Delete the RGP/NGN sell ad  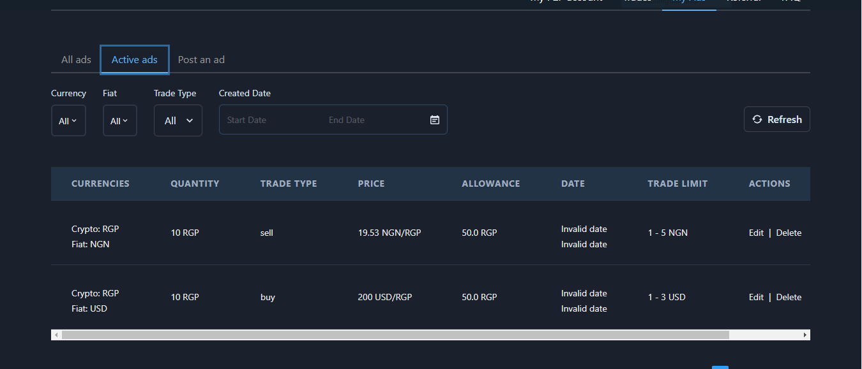click(x=789, y=233)
